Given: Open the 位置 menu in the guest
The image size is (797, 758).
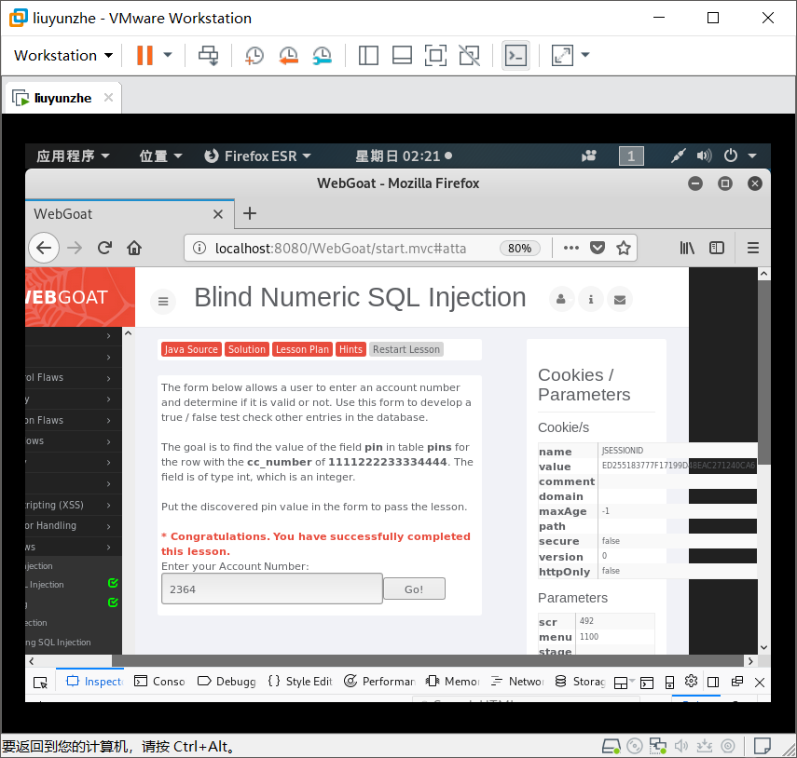Looking at the screenshot, I should pyautogui.click(x=160, y=156).
